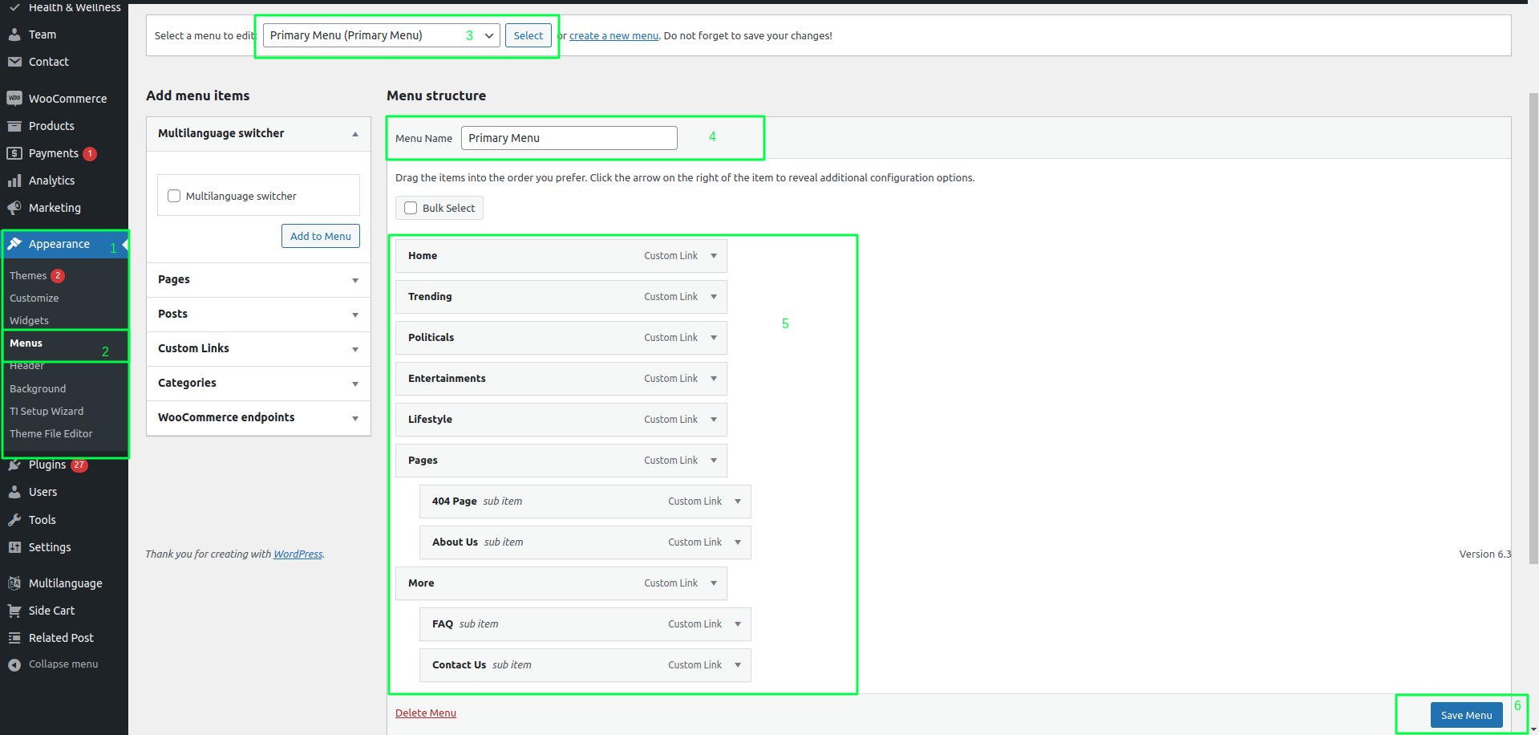Go to Customize under Appearance

(x=34, y=298)
